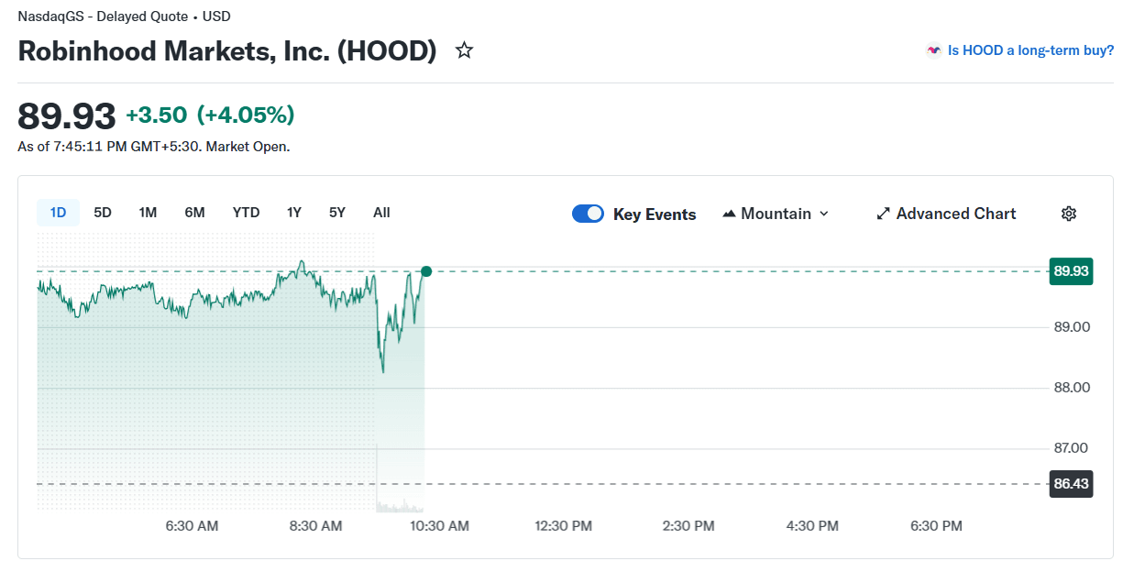Select the 1Y tab
Image resolution: width=1123 pixels, height=561 pixels.
click(x=293, y=212)
